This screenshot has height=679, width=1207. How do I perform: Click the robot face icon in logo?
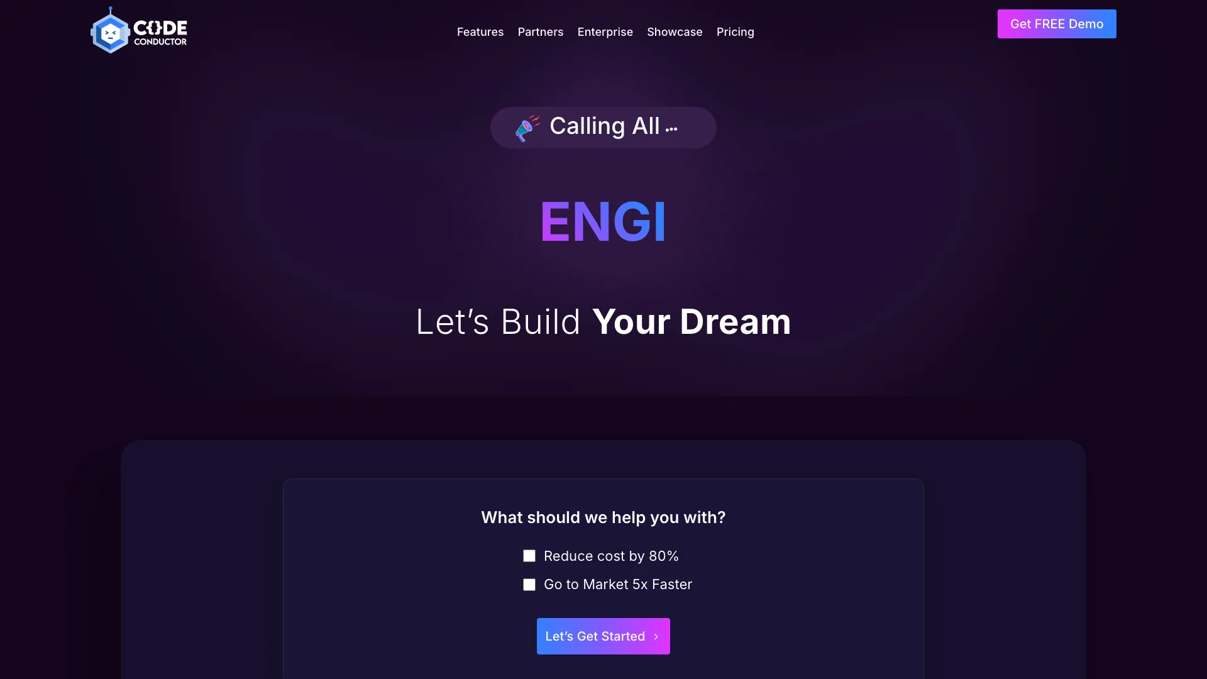point(109,31)
